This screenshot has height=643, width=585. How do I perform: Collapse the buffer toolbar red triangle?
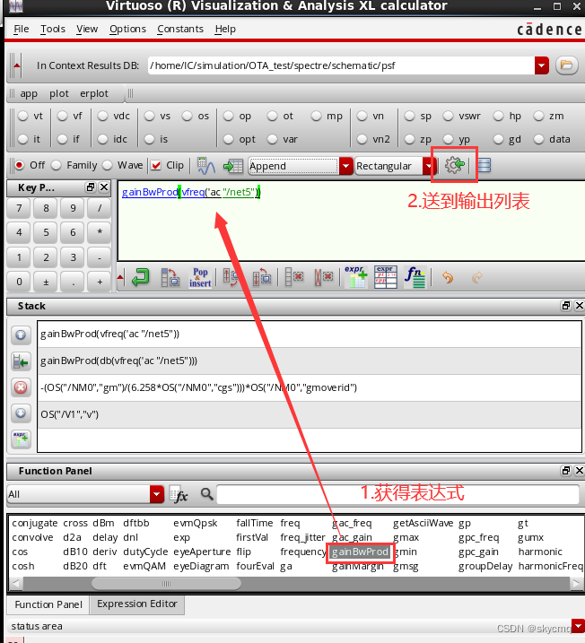120,278
